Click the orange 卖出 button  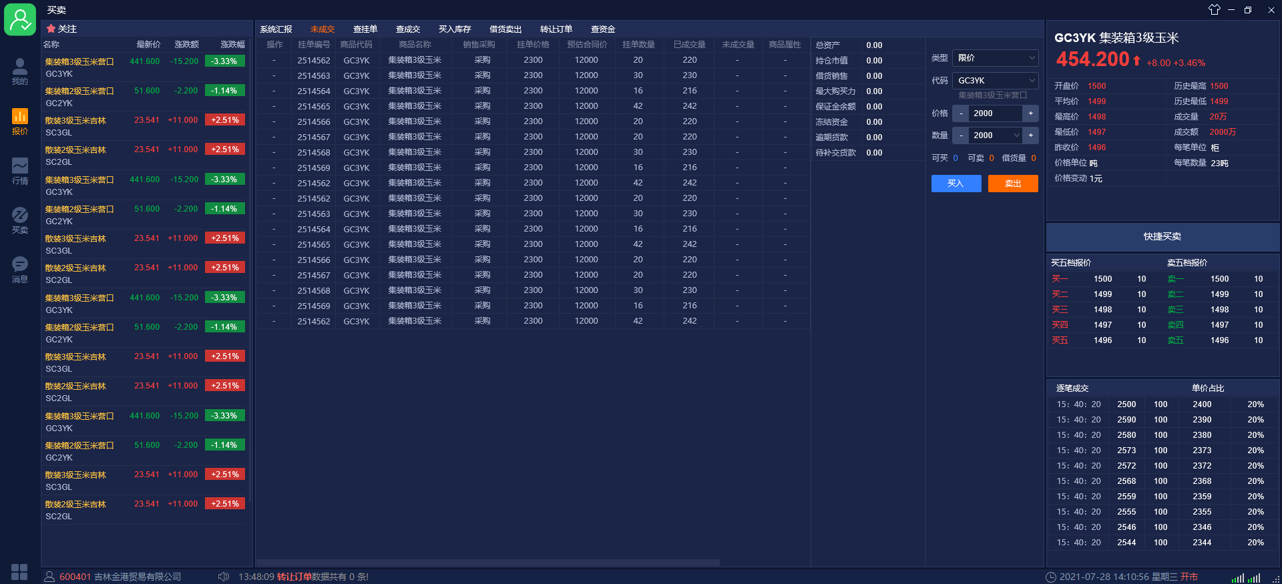(1013, 184)
